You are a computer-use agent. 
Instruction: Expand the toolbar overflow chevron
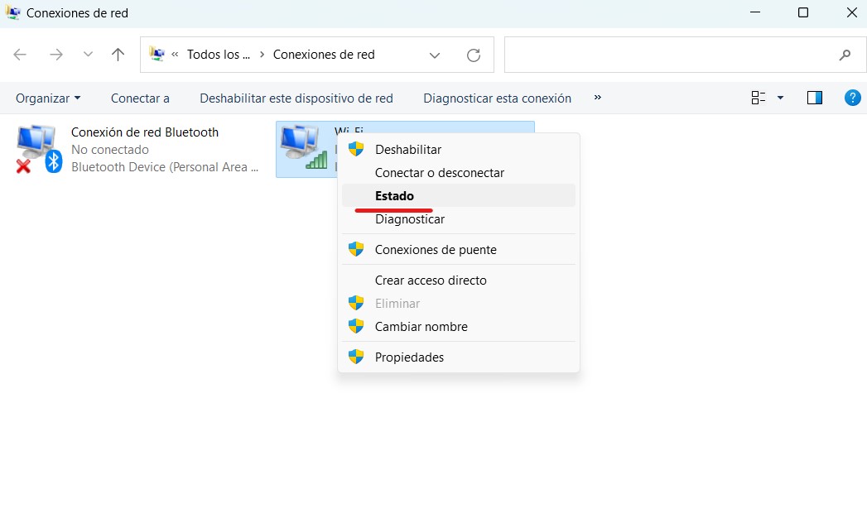click(x=597, y=98)
